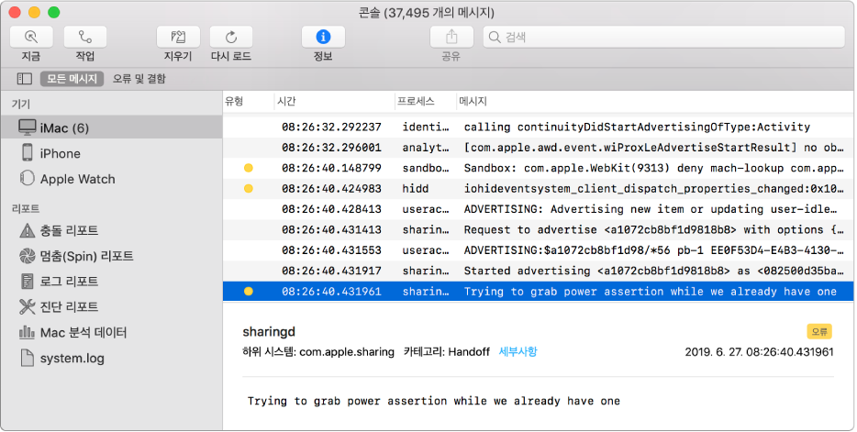Click the 기기 section header

pos(21,104)
